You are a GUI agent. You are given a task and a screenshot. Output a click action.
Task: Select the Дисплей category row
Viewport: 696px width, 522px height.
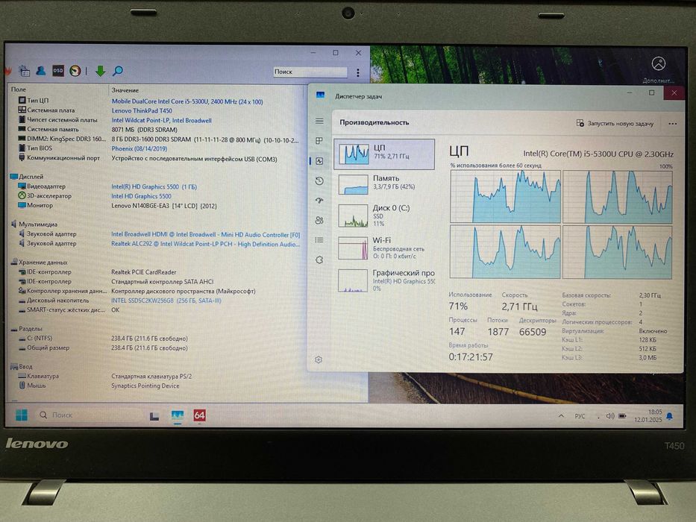click(x=27, y=177)
